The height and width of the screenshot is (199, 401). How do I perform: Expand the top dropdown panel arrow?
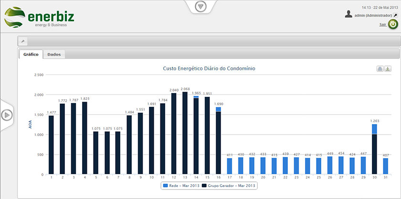coord(200,7)
